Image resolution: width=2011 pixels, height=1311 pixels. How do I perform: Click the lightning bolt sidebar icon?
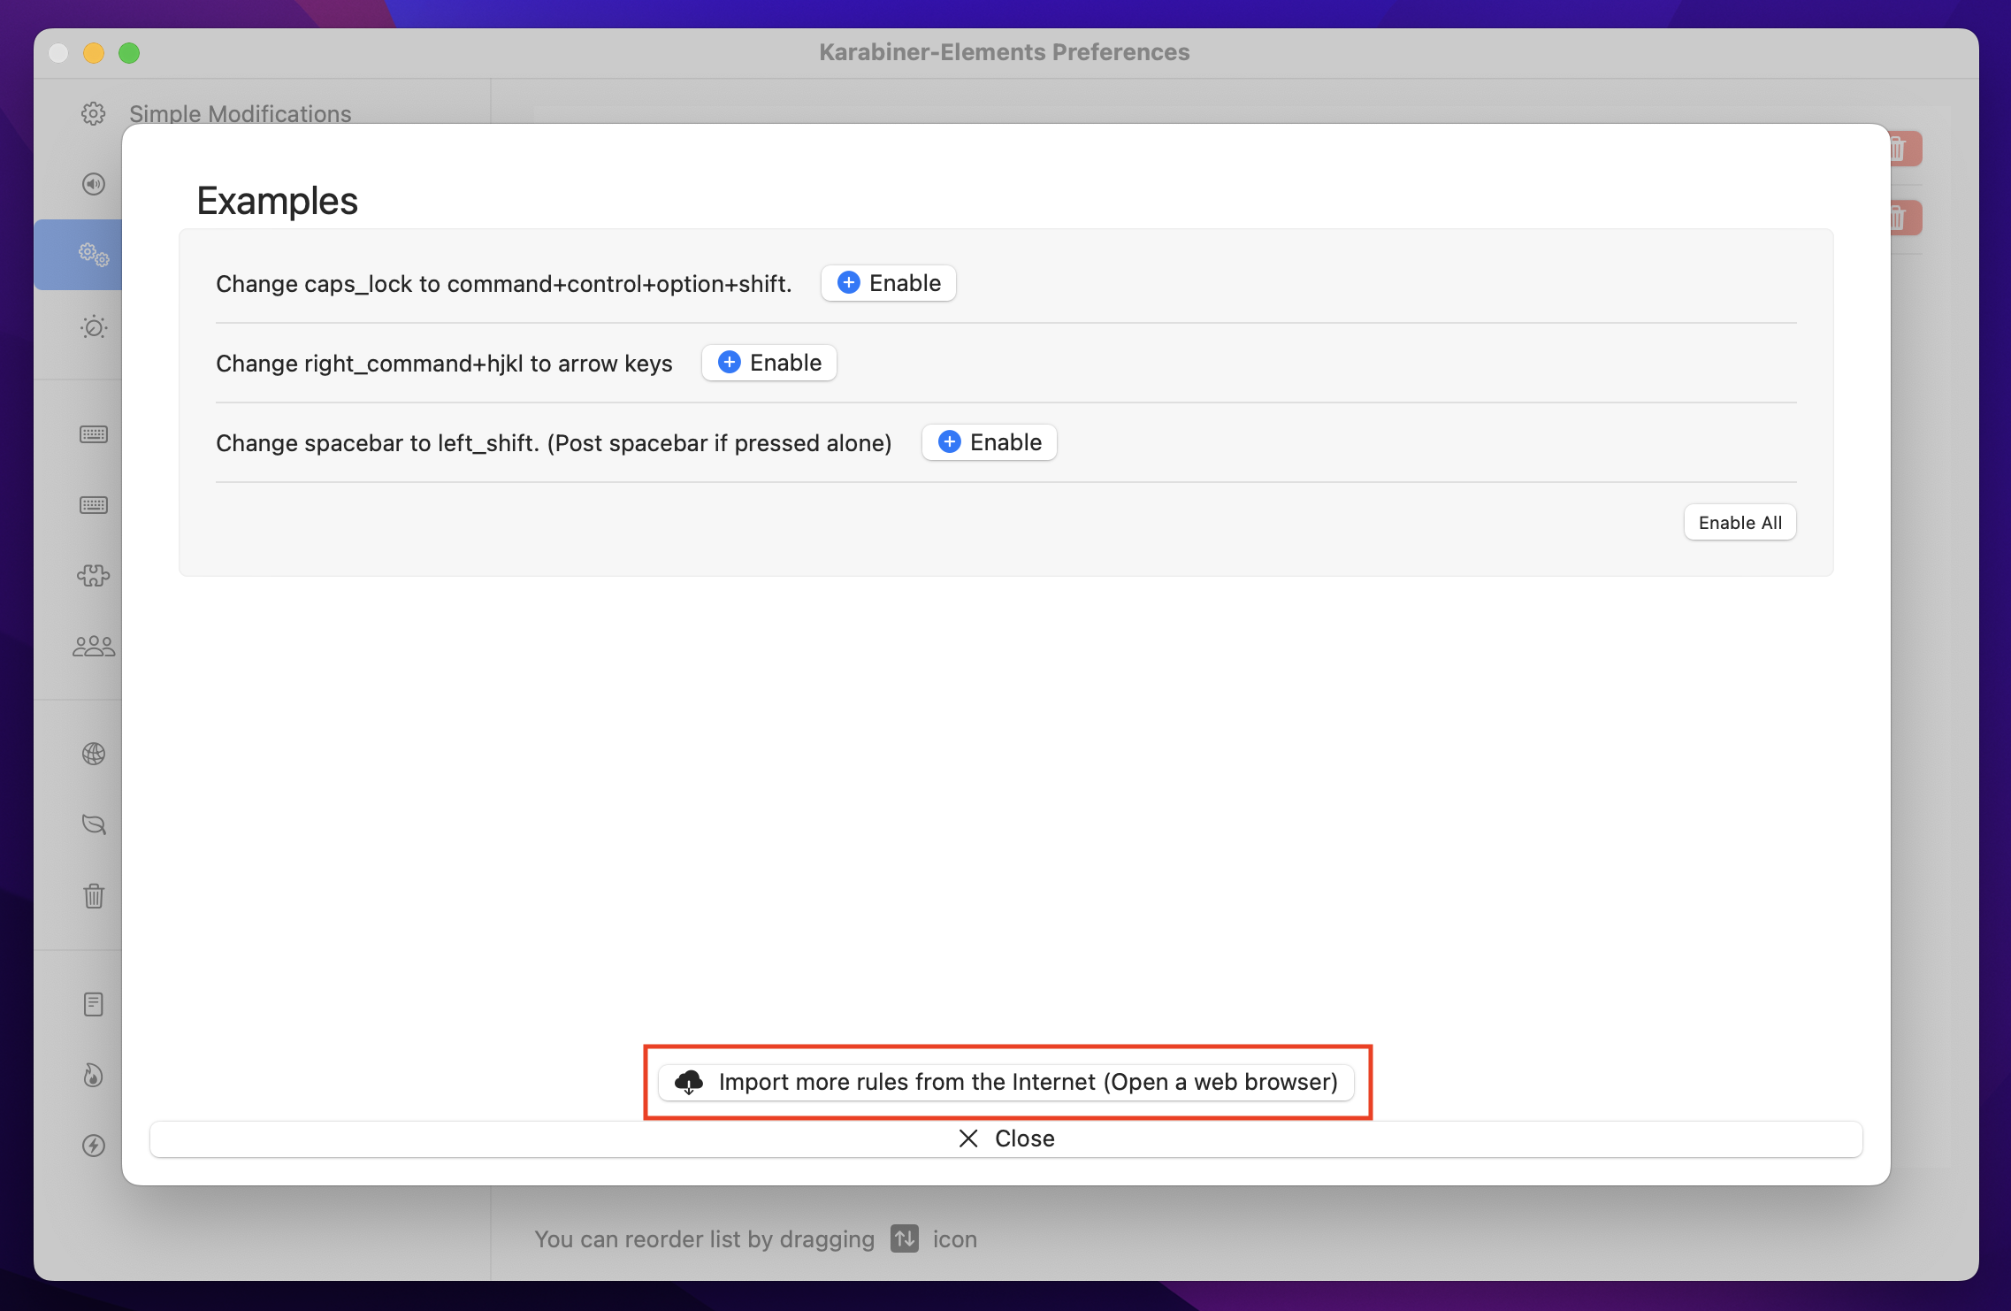[94, 1146]
